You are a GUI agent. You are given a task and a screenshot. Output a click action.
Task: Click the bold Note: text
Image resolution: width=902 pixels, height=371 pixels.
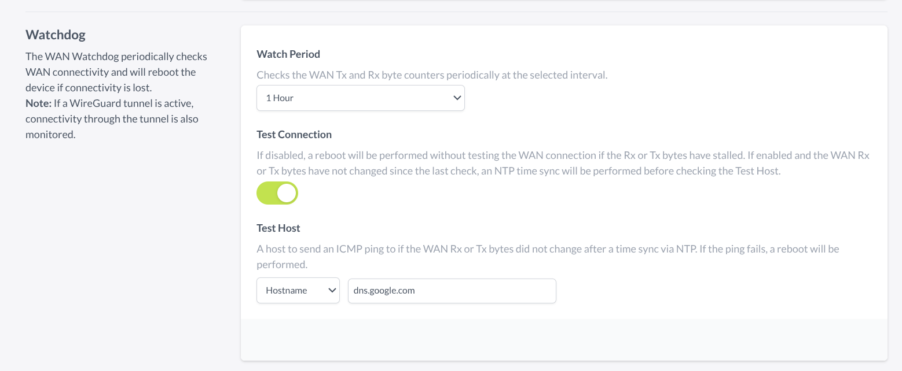pos(38,104)
